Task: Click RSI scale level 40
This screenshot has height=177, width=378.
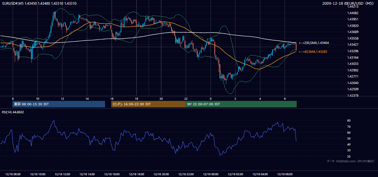Action: 349,144
